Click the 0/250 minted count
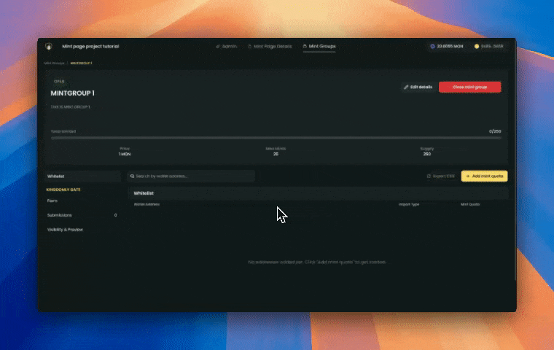The width and height of the screenshot is (554, 350). click(495, 131)
